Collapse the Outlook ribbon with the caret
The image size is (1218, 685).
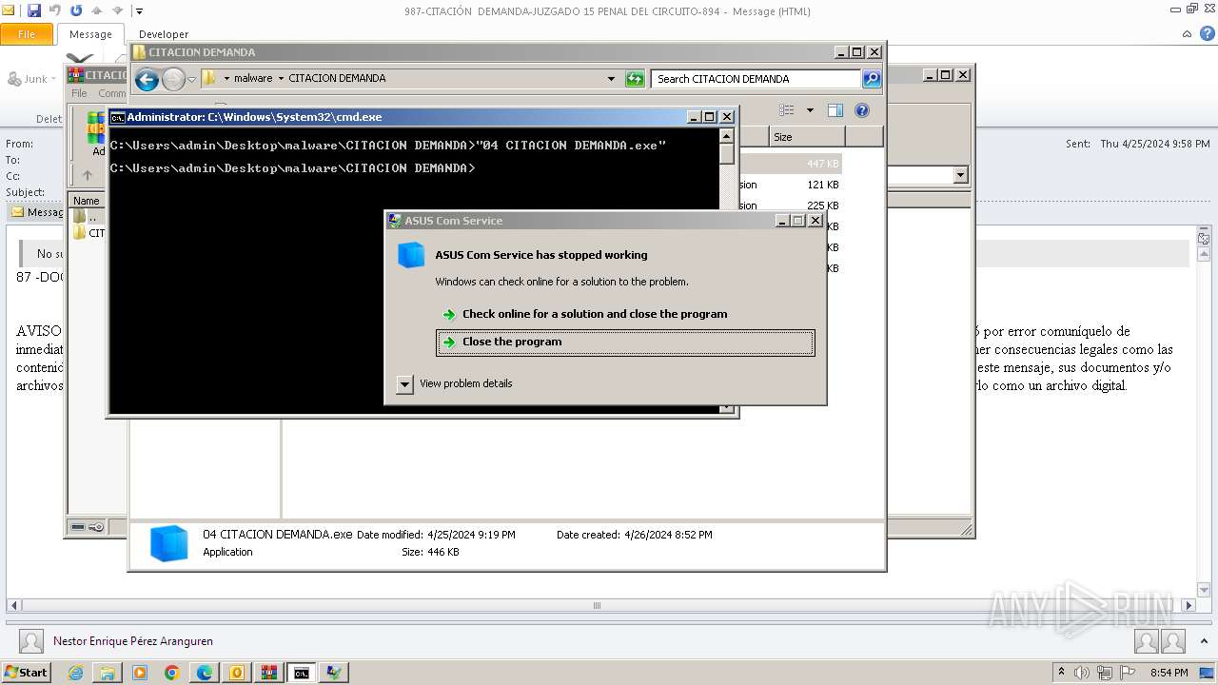pyautogui.click(x=1187, y=34)
